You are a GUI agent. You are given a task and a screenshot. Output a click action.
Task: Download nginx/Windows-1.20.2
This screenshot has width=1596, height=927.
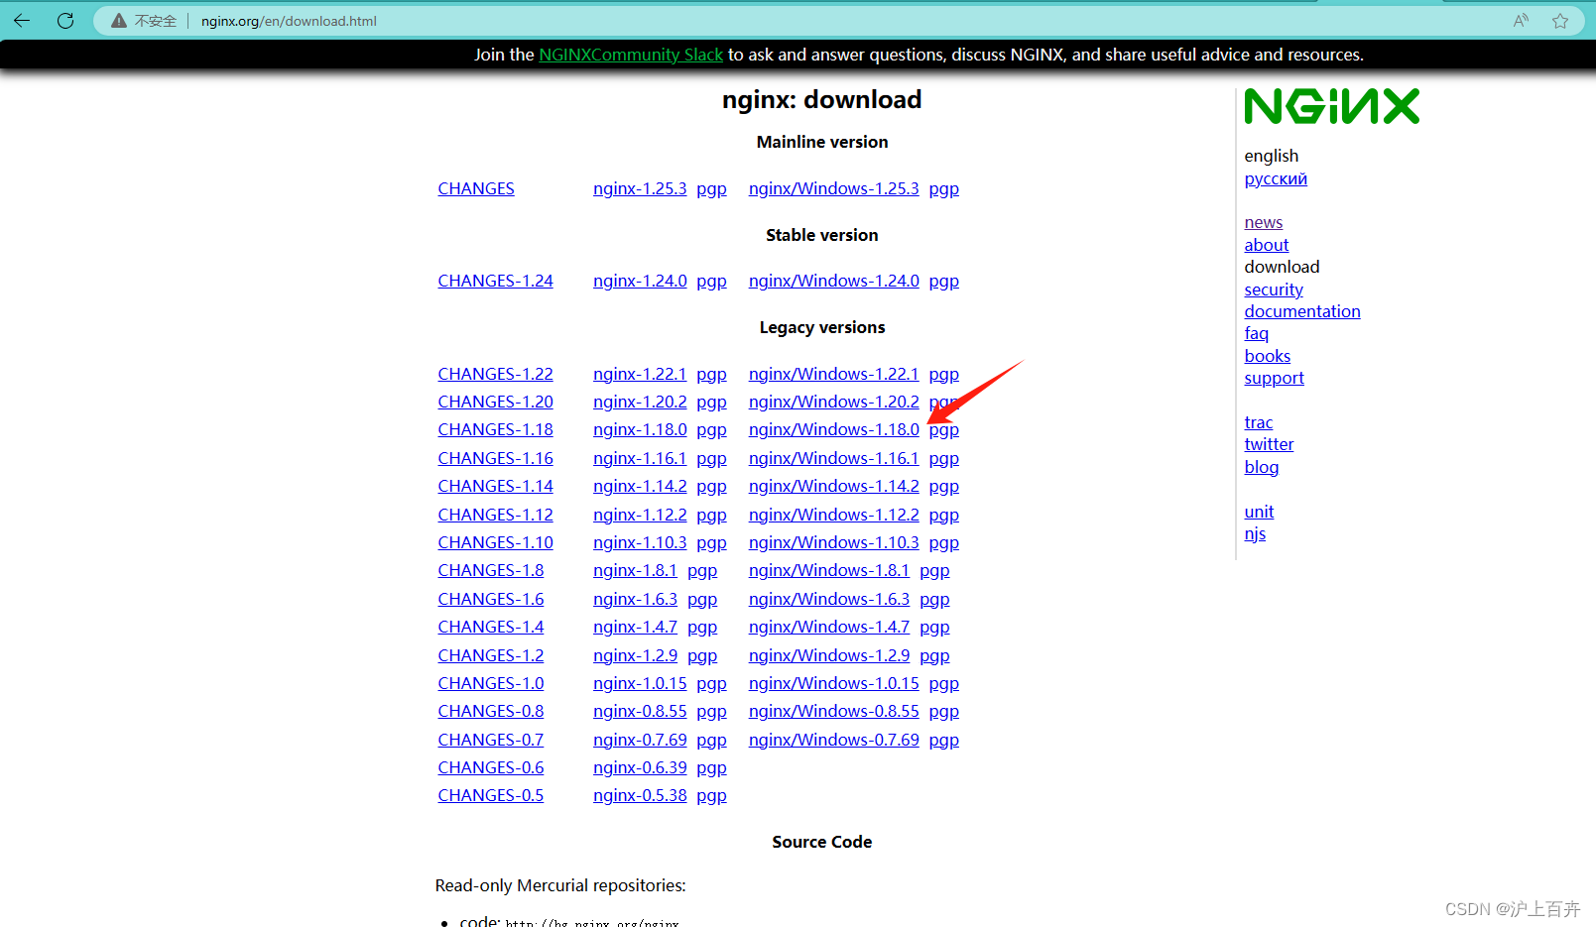coord(833,402)
